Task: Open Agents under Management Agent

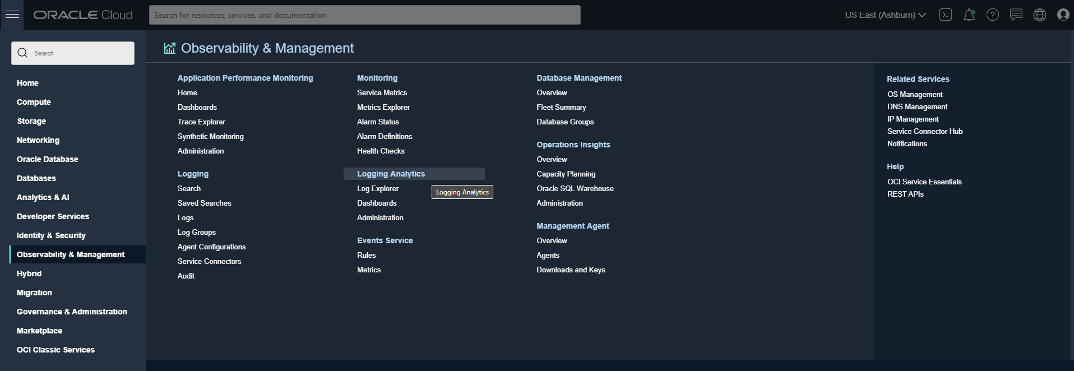Action: pyautogui.click(x=548, y=255)
